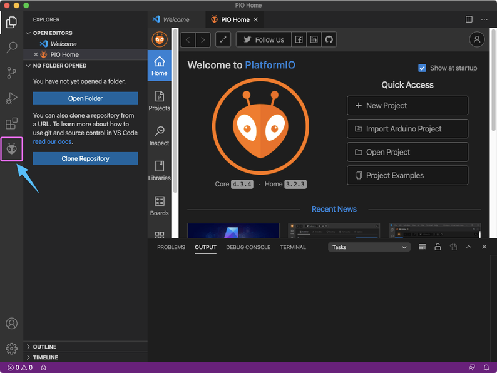Open the GitHub icon link in PIO toolbar
Screen dimensions: 497x373
click(329, 39)
